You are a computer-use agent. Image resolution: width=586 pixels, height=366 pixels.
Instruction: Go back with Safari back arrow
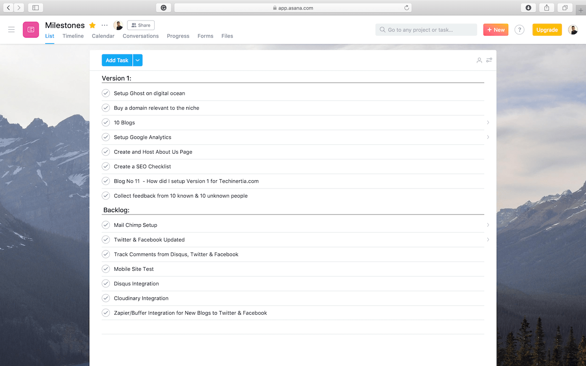(x=9, y=8)
